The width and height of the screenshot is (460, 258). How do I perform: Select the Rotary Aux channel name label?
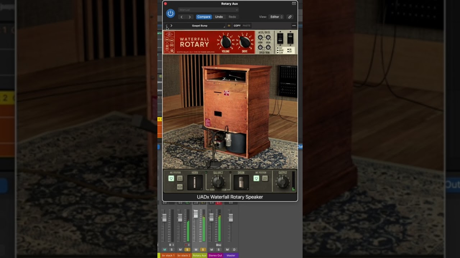click(x=199, y=255)
